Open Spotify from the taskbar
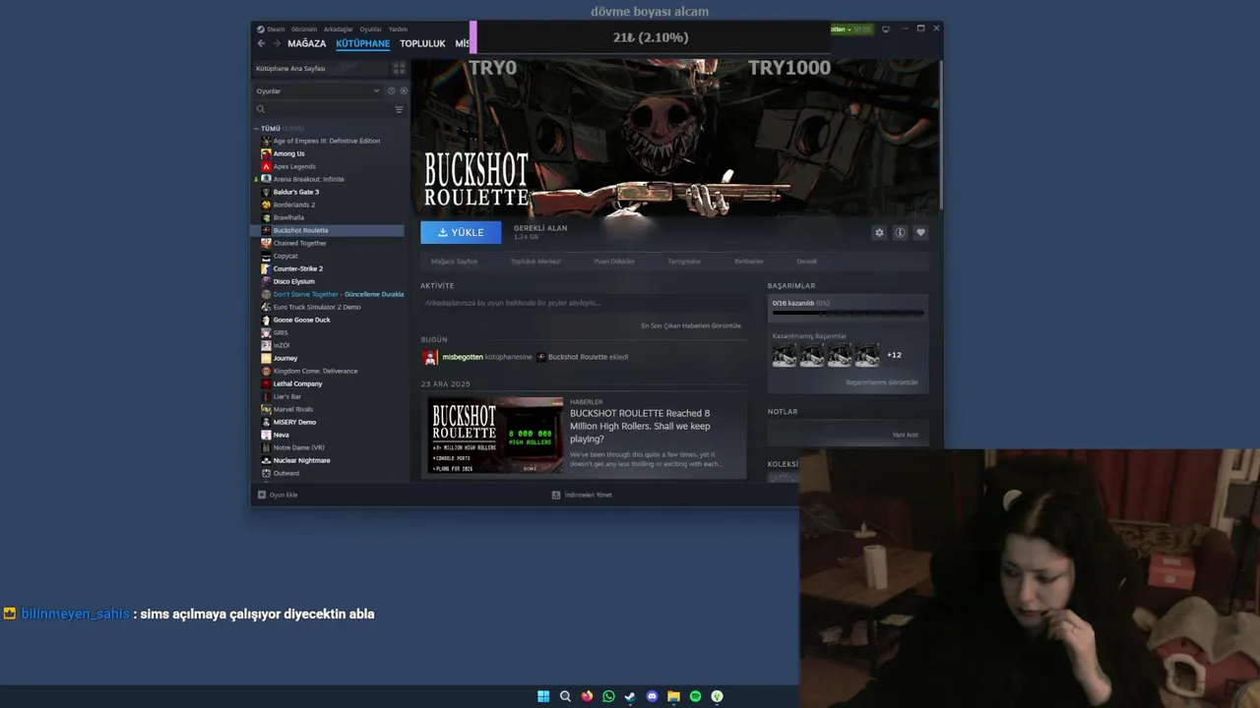The image size is (1260, 708). (695, 696)
